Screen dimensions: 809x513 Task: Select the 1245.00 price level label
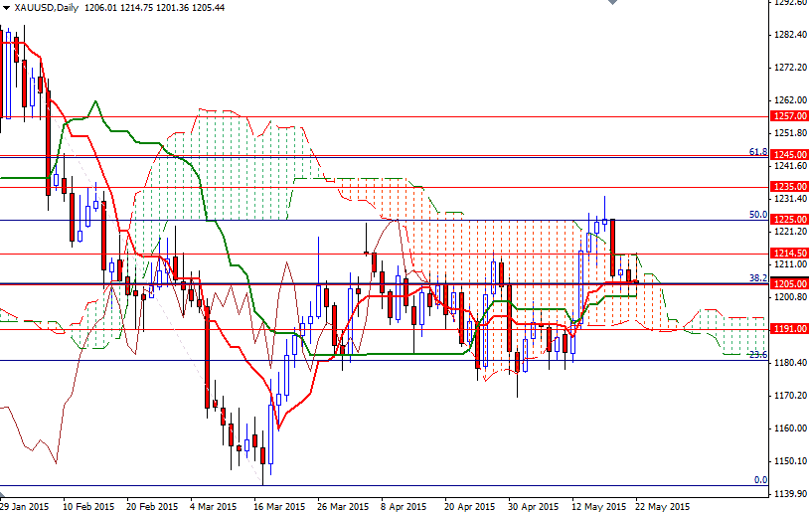point(790,155)
